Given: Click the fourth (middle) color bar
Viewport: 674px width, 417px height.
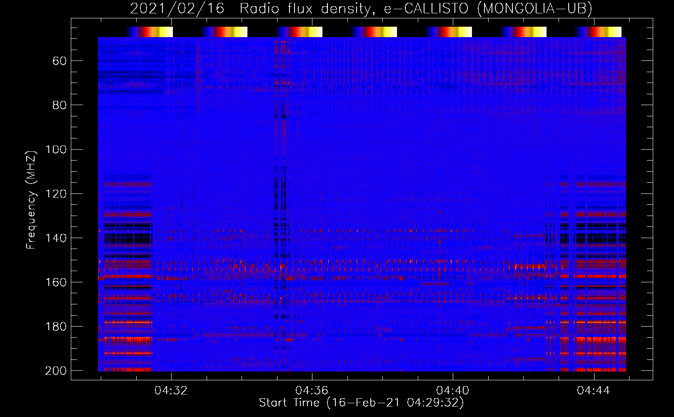Looking at the screenshot, I should (x=374, y=32).
